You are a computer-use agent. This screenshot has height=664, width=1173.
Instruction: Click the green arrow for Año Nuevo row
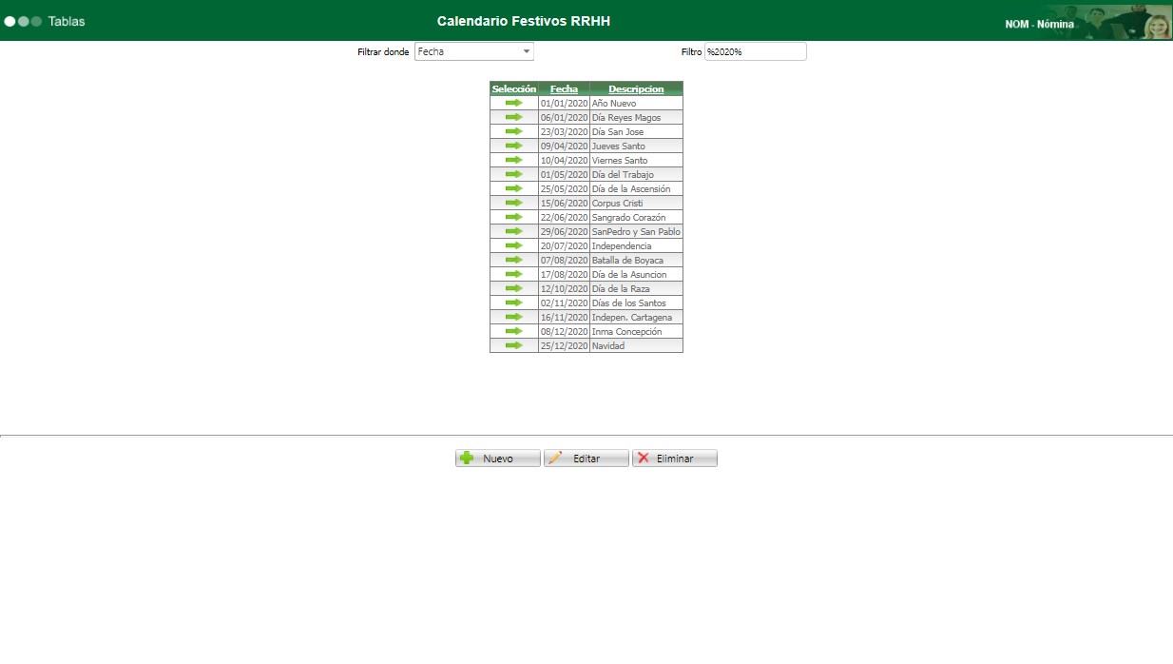514,103
